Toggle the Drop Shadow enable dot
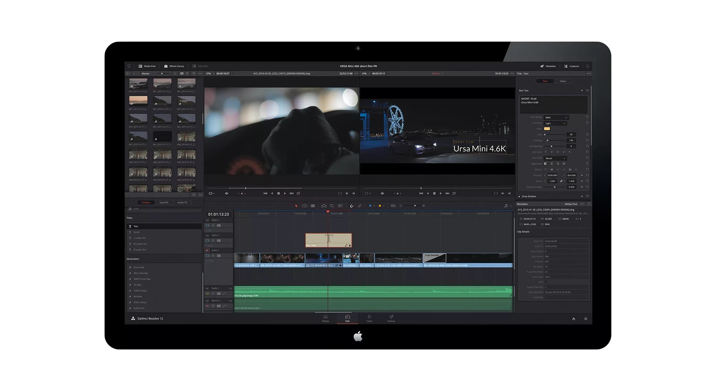Image resolution: width=716 pixels, height=391 pixels. point(519,197)
